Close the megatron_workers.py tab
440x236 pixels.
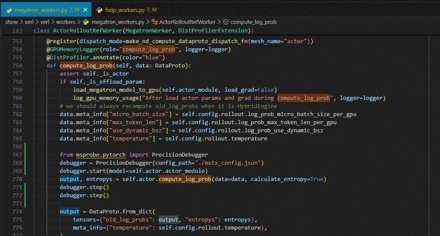pyautogui.click(x=85, y=10)
